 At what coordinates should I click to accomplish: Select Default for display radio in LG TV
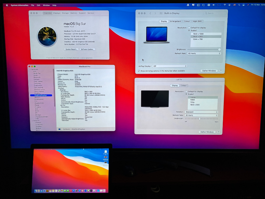[x=186, y=92]
